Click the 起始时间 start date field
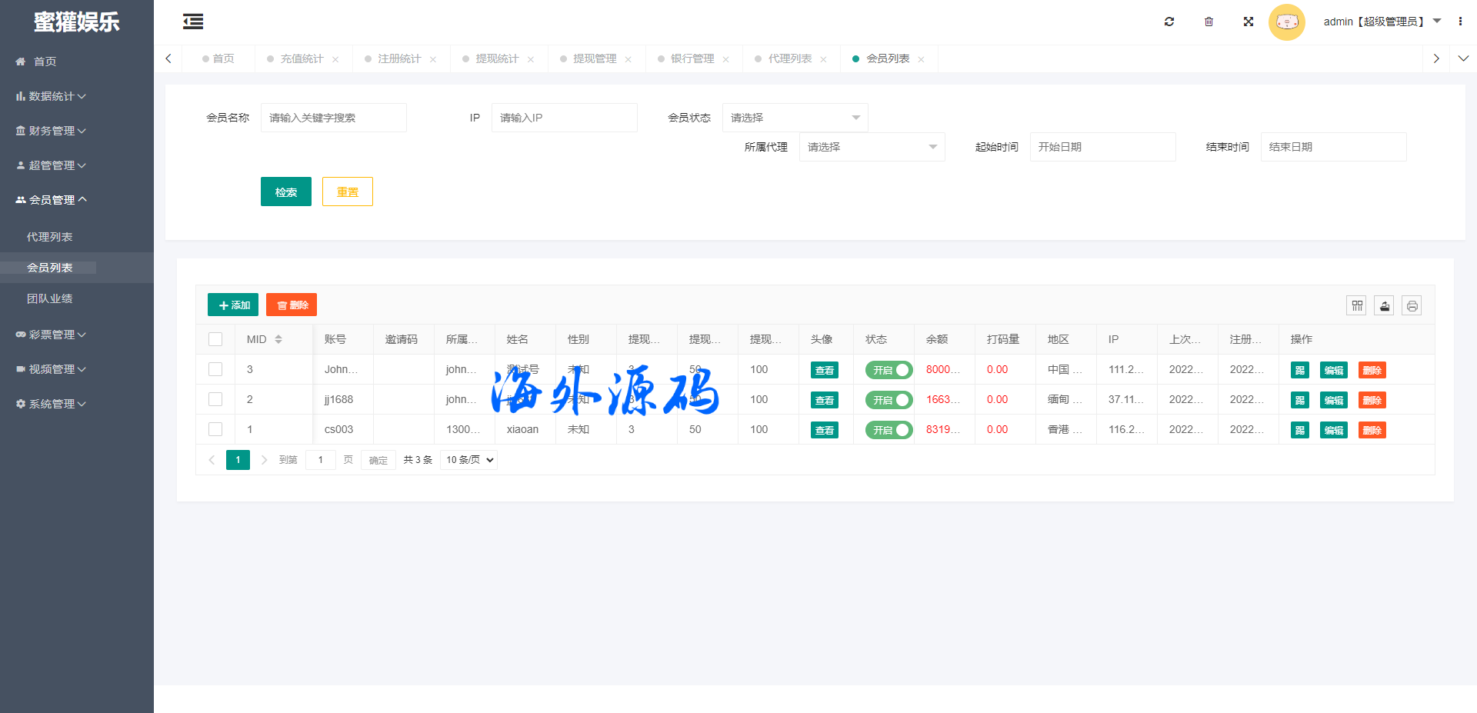1477x713 pixels. pos(1102,147)
